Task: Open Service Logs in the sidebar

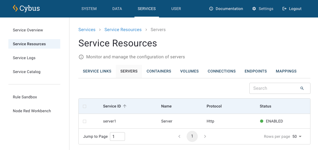Action: coord(24,58)
